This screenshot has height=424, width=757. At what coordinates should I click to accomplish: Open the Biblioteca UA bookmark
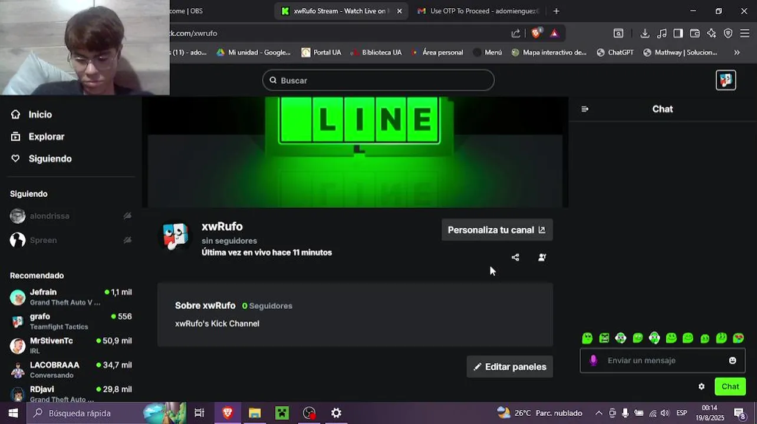click(376, 52)
